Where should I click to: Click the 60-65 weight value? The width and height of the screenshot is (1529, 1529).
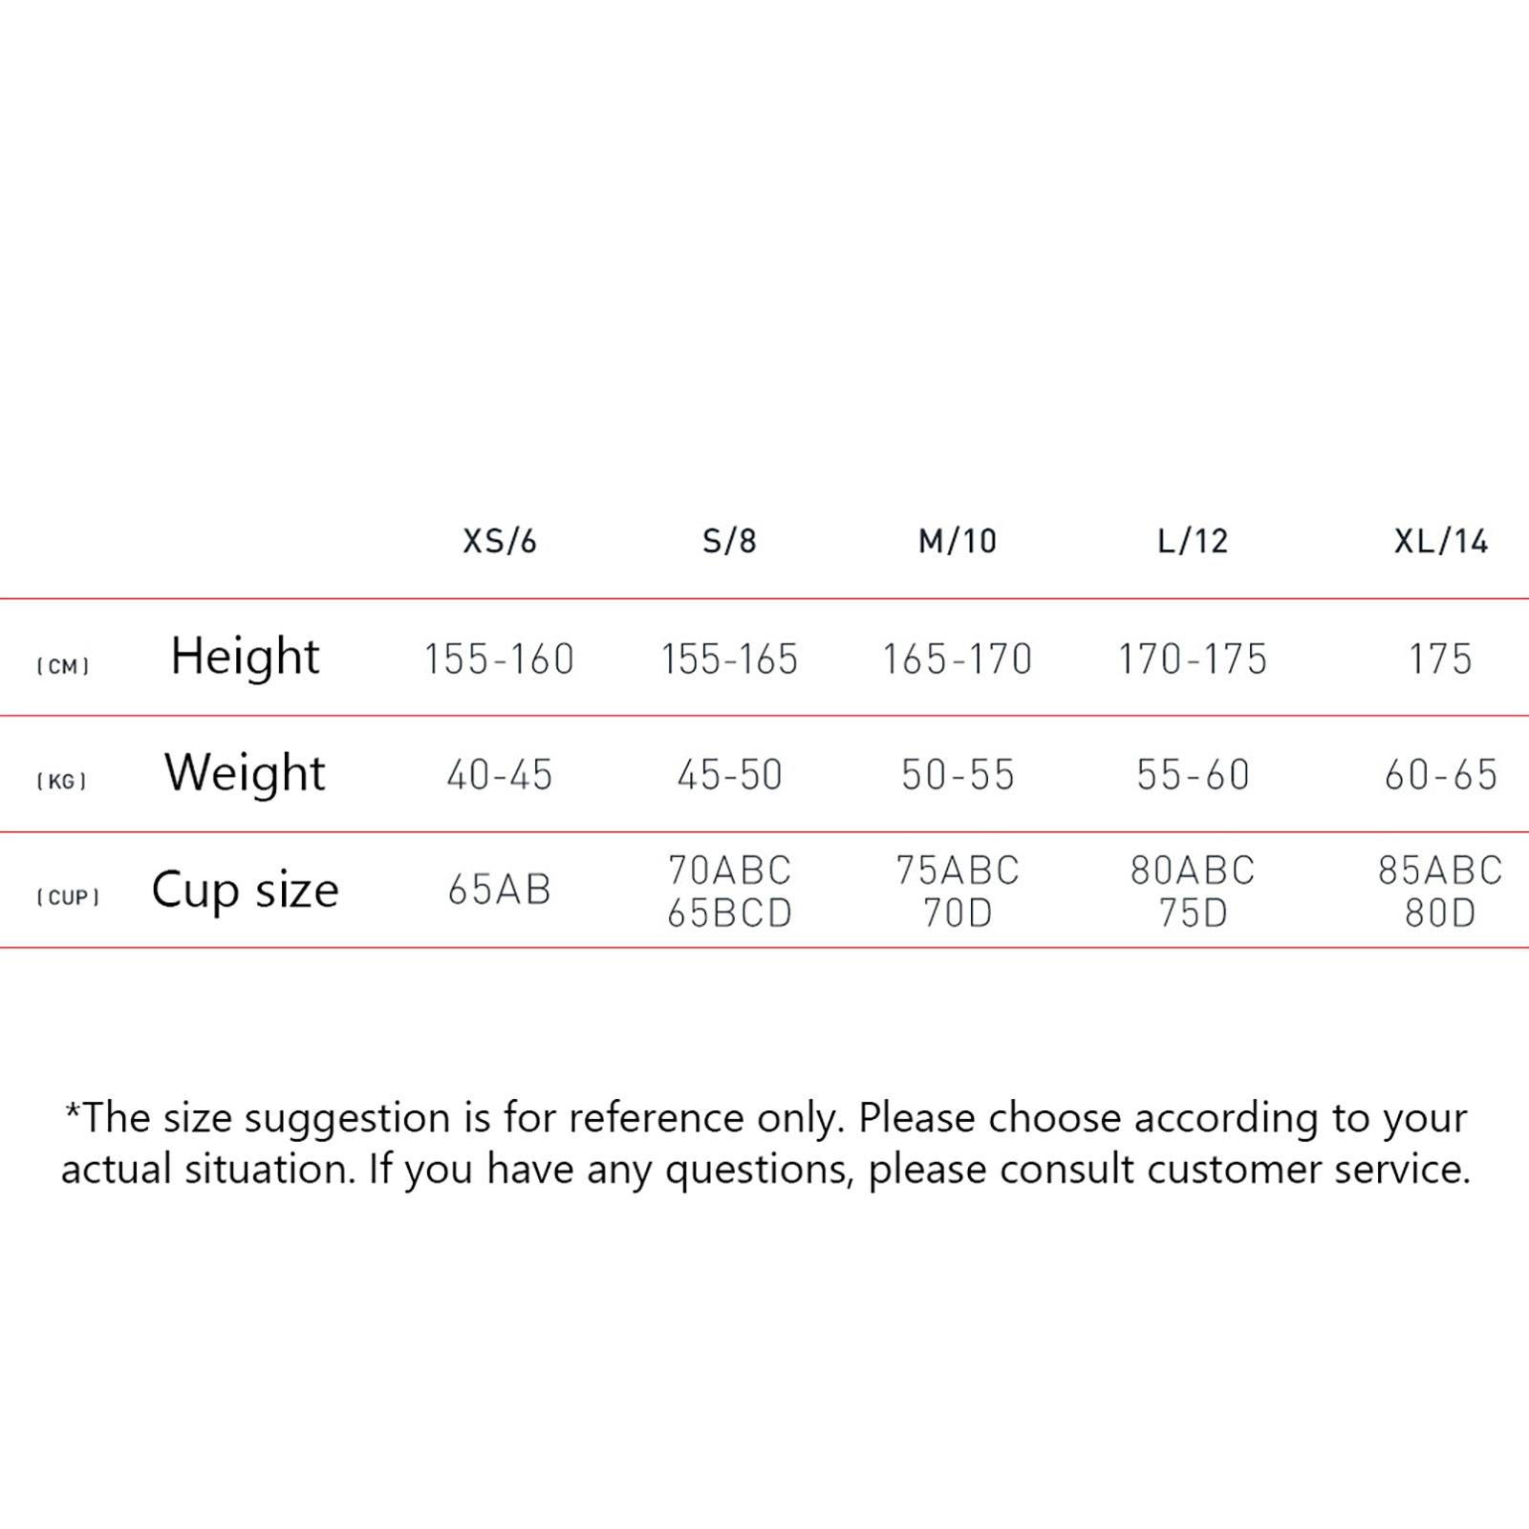(x=1441, y=775)
